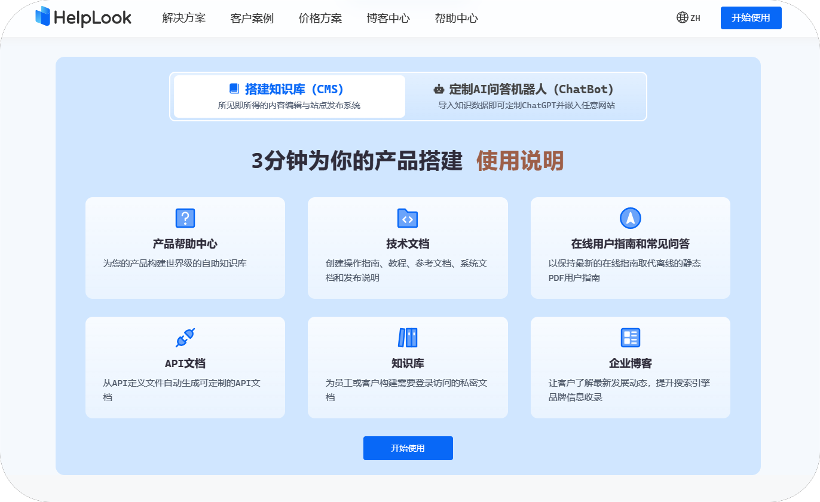The image size is (820, 502).
Task: Click the description starting 为员工或客户构建
Action: tap(407, 390)
